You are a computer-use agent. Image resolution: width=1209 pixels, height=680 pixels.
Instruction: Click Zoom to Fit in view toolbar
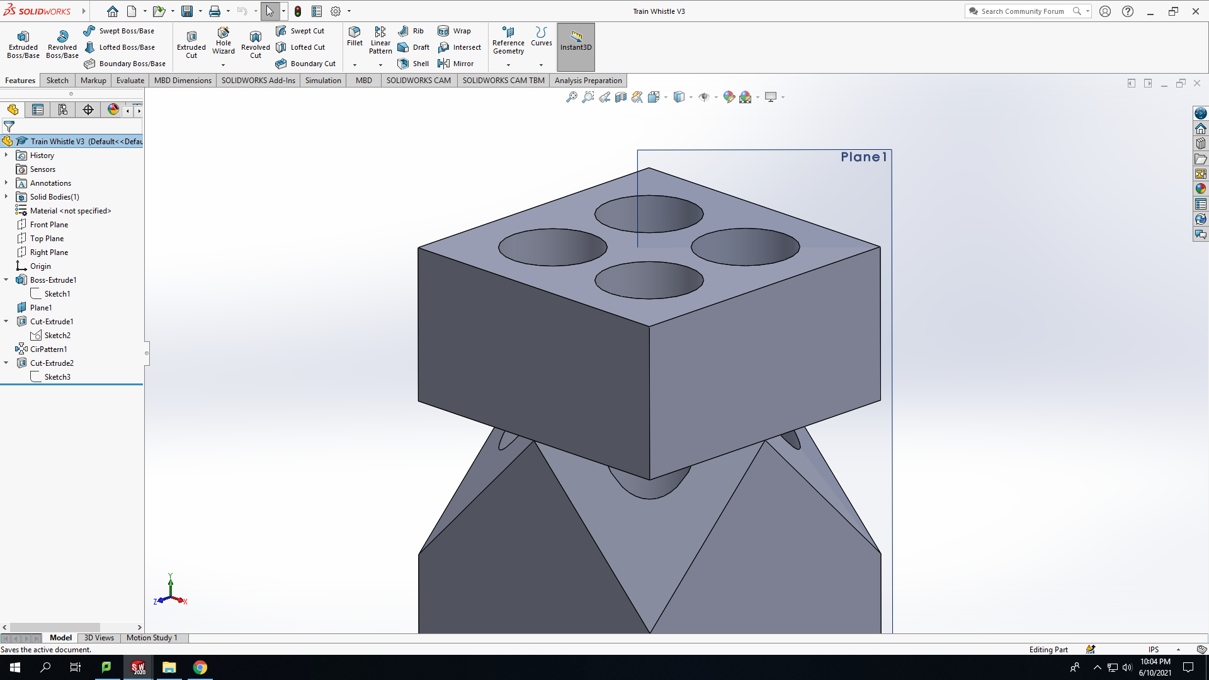point(571,97)
